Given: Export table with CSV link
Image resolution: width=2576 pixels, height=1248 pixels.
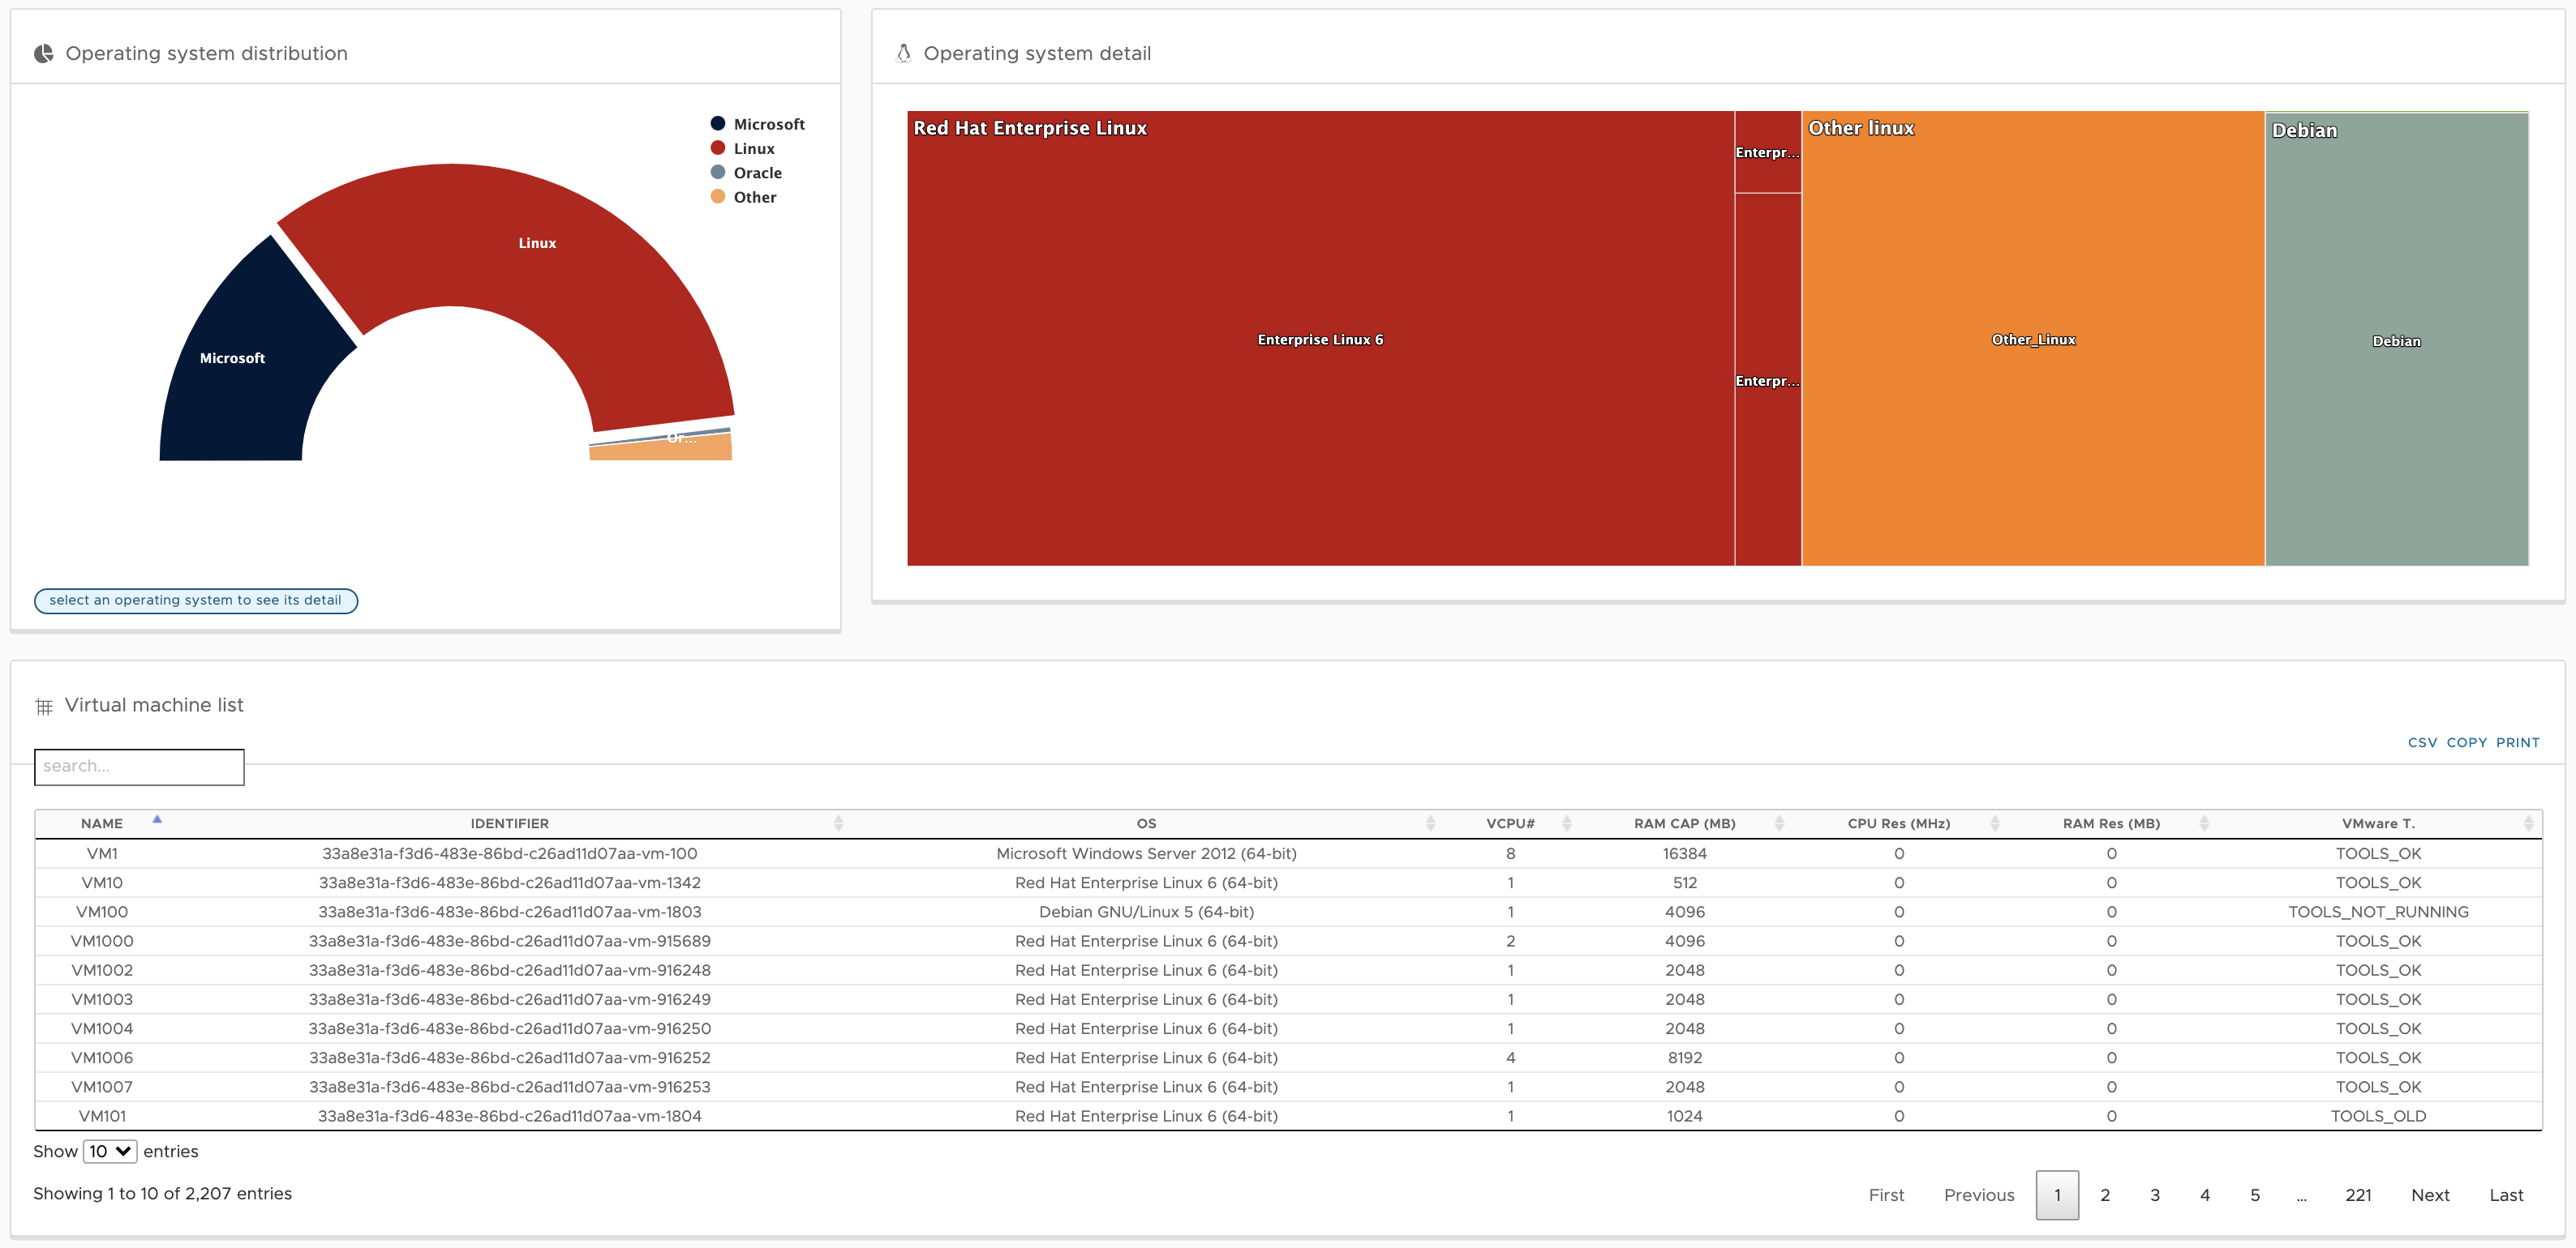Looking at the screenshot, I should (2422, 742).
